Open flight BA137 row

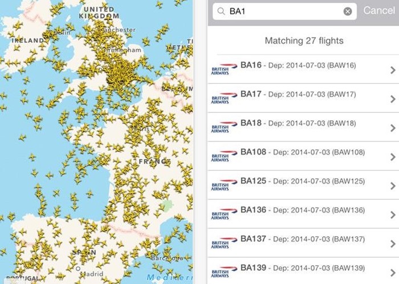coord(303,243)
